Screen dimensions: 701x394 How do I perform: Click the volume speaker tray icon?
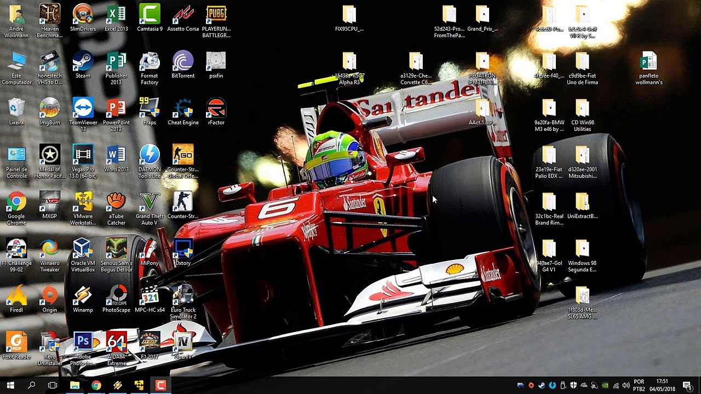pos(626,385)
